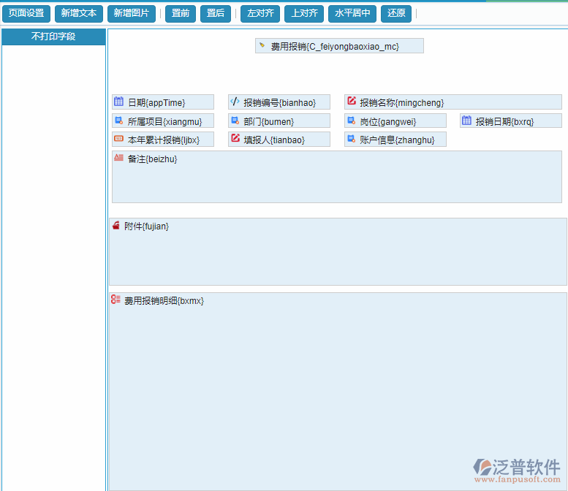
Task: Click the calendar icon beside 日期{appTime}
Action: pos(118,102)
